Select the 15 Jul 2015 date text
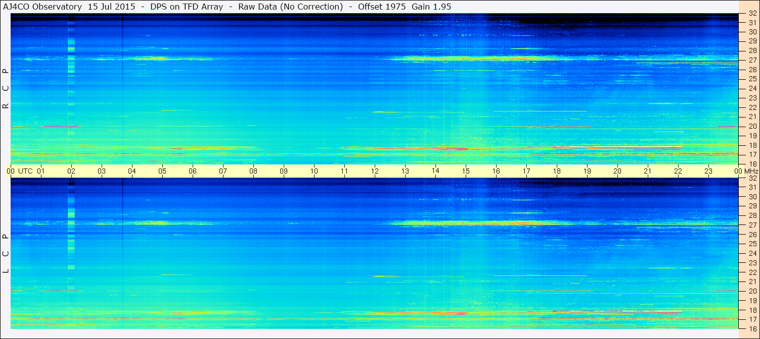 click(111, 7)
